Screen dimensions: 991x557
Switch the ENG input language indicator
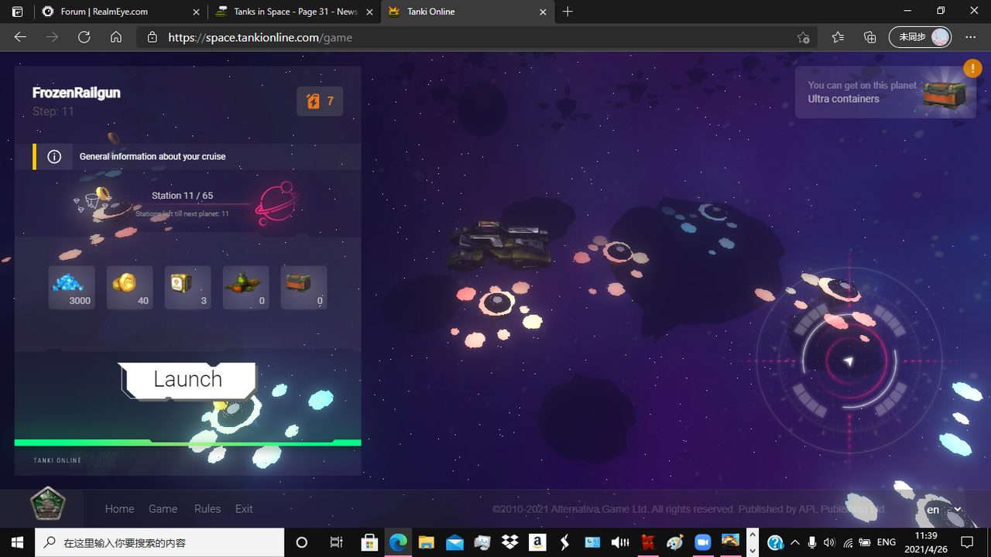coord(886,542)
